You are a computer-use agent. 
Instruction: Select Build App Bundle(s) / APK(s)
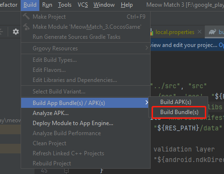pyautogui.click(x=85, y=103)
